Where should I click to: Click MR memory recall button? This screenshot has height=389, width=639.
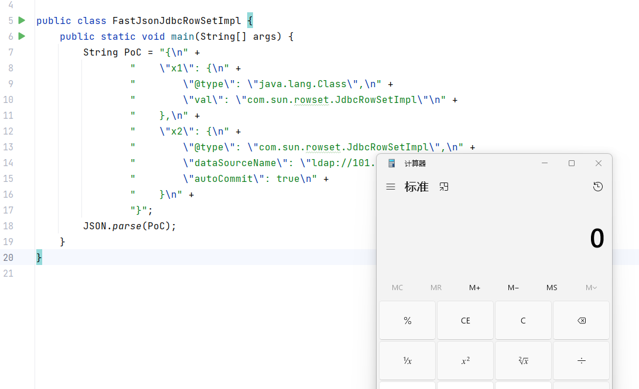tap(436, 288)
